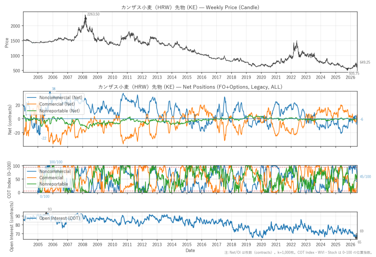Select Noncommercial in the COT Index legend
The width and height of the screenshot is (376, 257).
point(49,171)
